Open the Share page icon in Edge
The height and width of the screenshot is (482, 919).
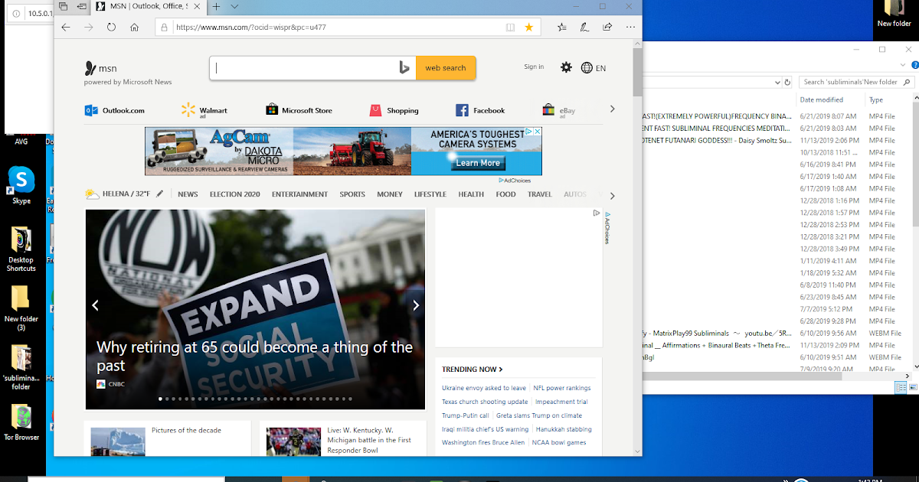(607, 27)
